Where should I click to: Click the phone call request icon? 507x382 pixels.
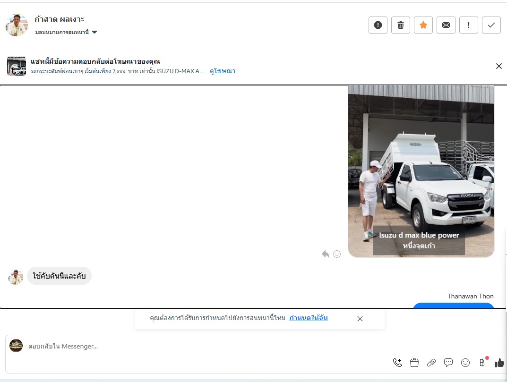point(397,363)
